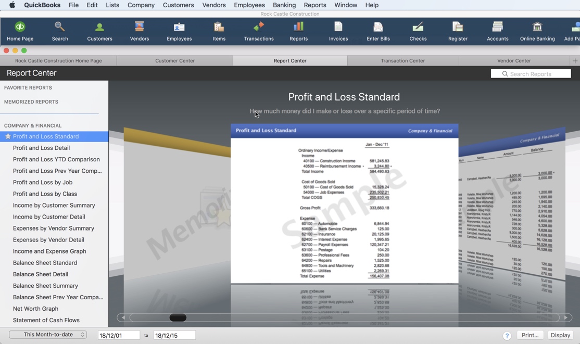The width and height of the screenshot is (580, 344).
Task: Open the Employees icon in the toolbar
Action: [x=179, y=30]
